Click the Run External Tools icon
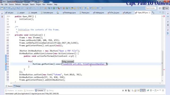170x95 pixels. tap(58, 8)
